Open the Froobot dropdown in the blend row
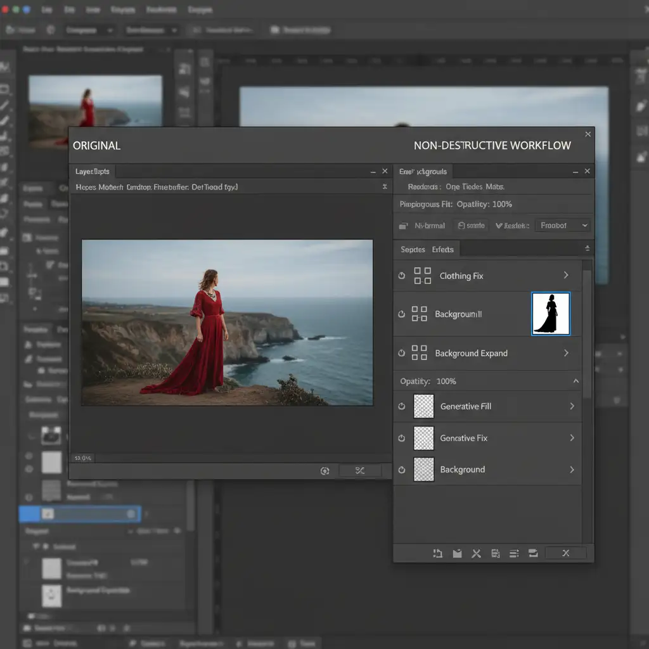This screenshot has height=649, width=649. [x=563, y=226]
